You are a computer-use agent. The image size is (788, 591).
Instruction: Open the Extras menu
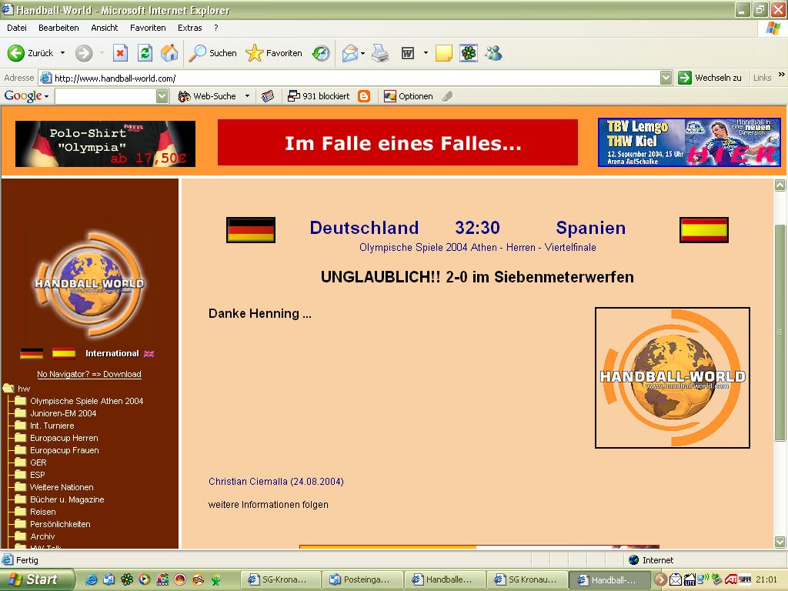click(x=189, y=28)
